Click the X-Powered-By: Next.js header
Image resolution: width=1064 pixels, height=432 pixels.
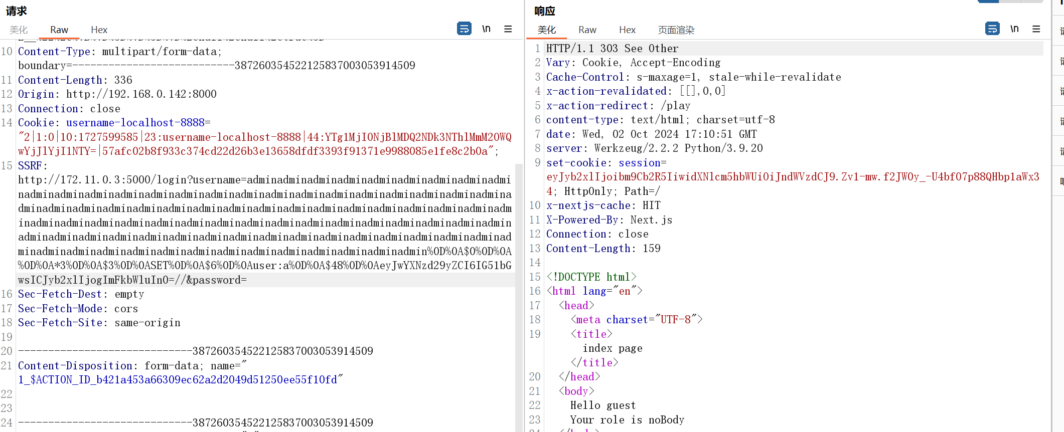610,220
